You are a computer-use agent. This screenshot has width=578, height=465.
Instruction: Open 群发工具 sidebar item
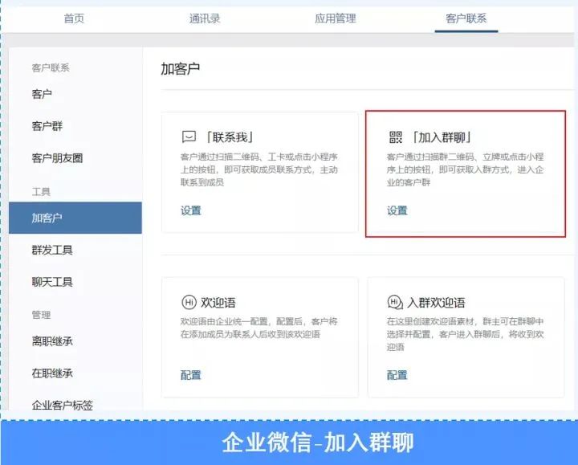point(52,250)
